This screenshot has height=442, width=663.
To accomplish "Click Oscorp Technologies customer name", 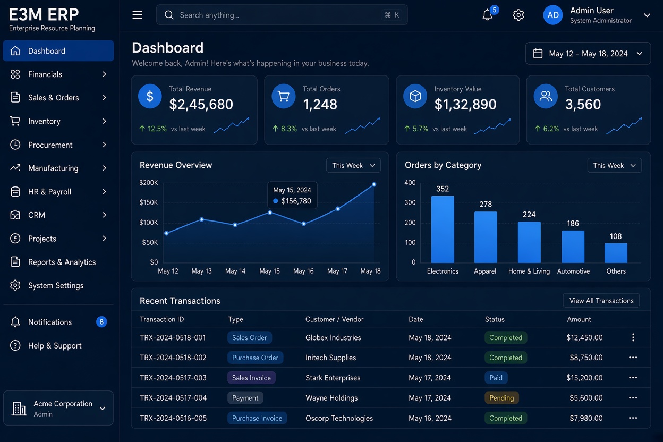I will (339, 418).
